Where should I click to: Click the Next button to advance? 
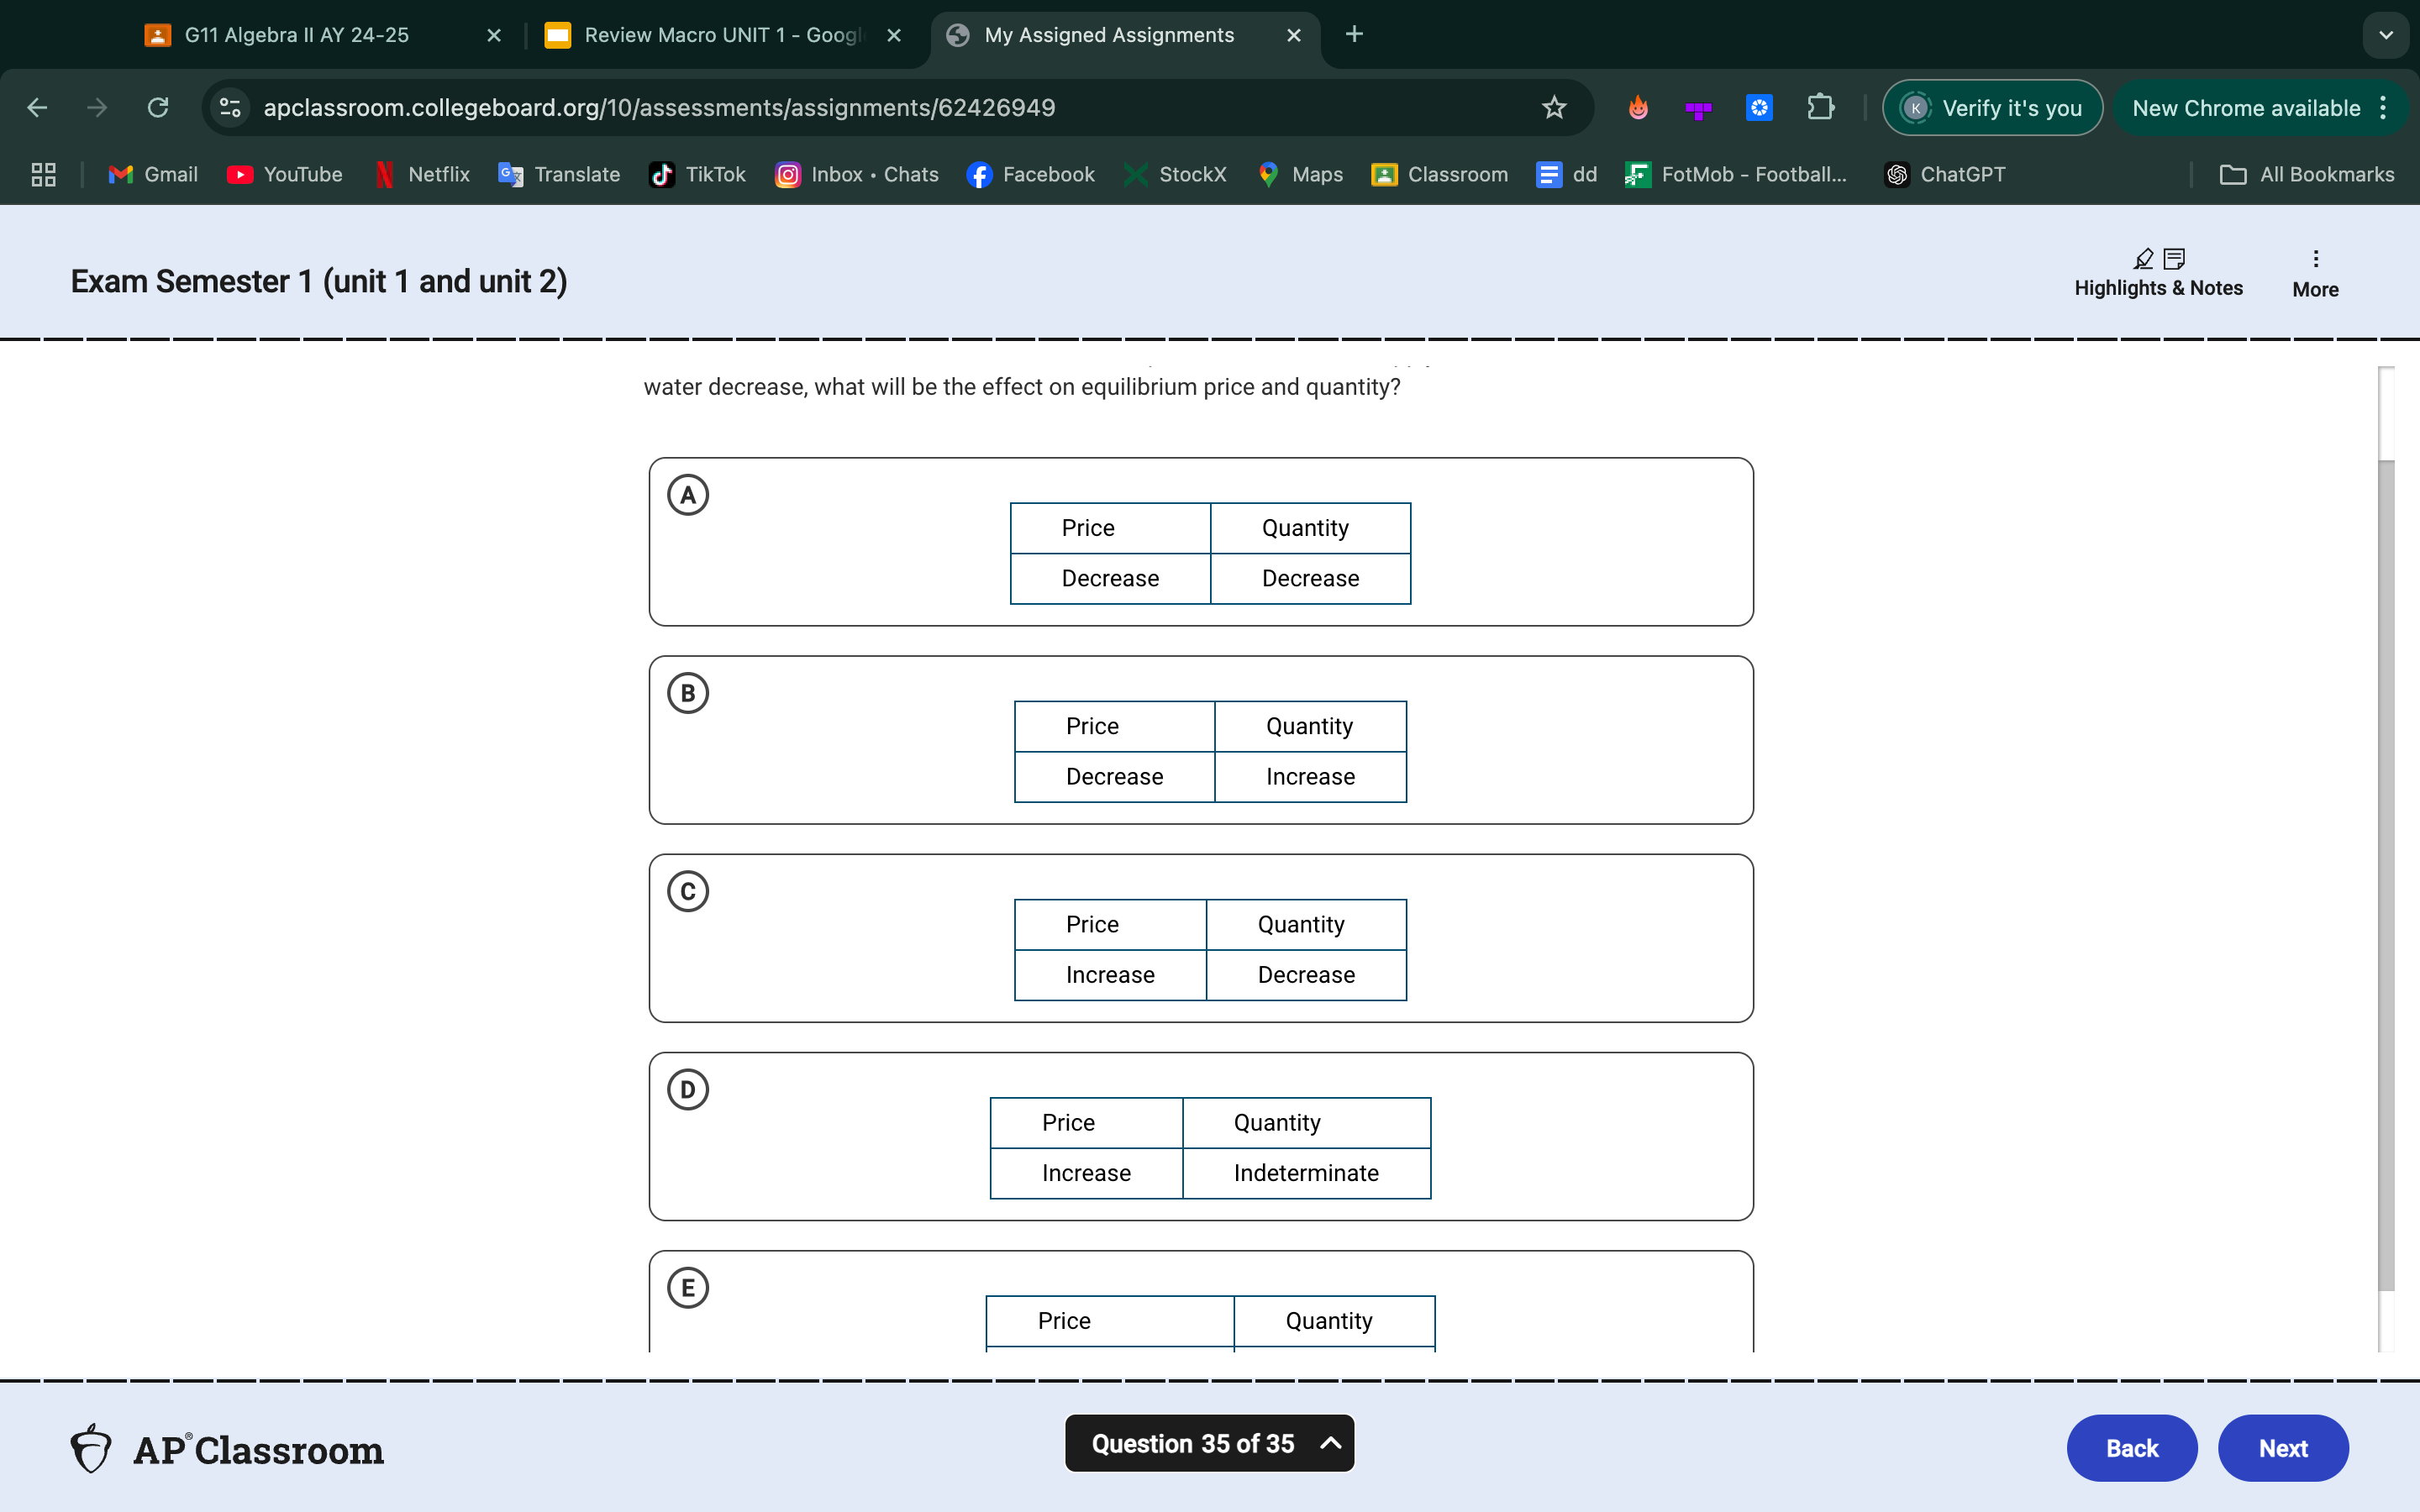[x=2284, y=1447]
